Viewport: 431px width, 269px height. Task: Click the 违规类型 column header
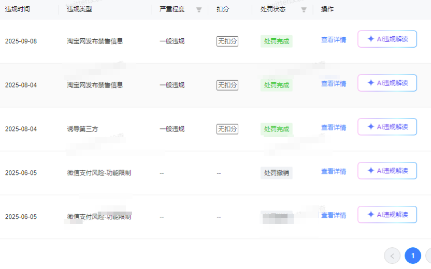[x=79, y=9]
